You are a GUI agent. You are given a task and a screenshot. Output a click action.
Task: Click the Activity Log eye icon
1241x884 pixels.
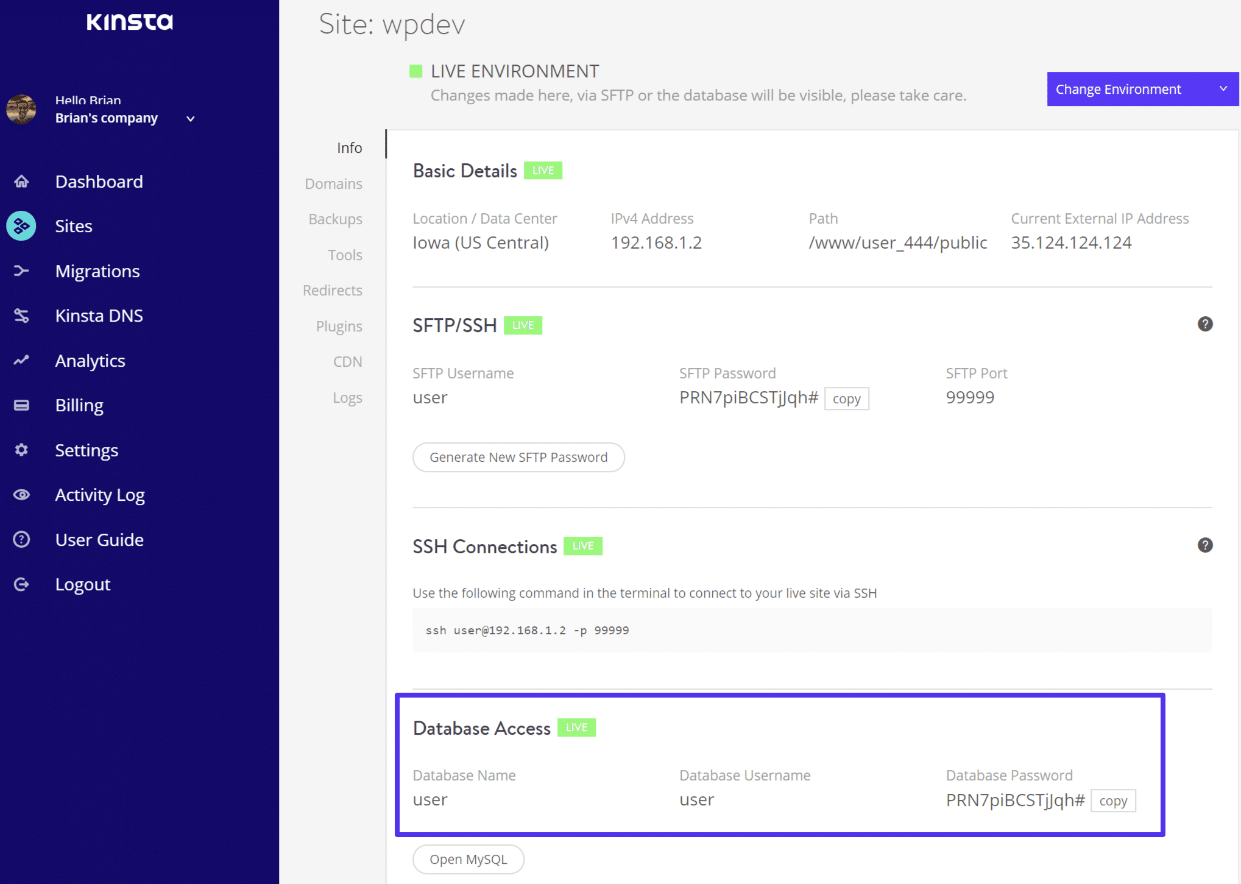coord(21,495)
